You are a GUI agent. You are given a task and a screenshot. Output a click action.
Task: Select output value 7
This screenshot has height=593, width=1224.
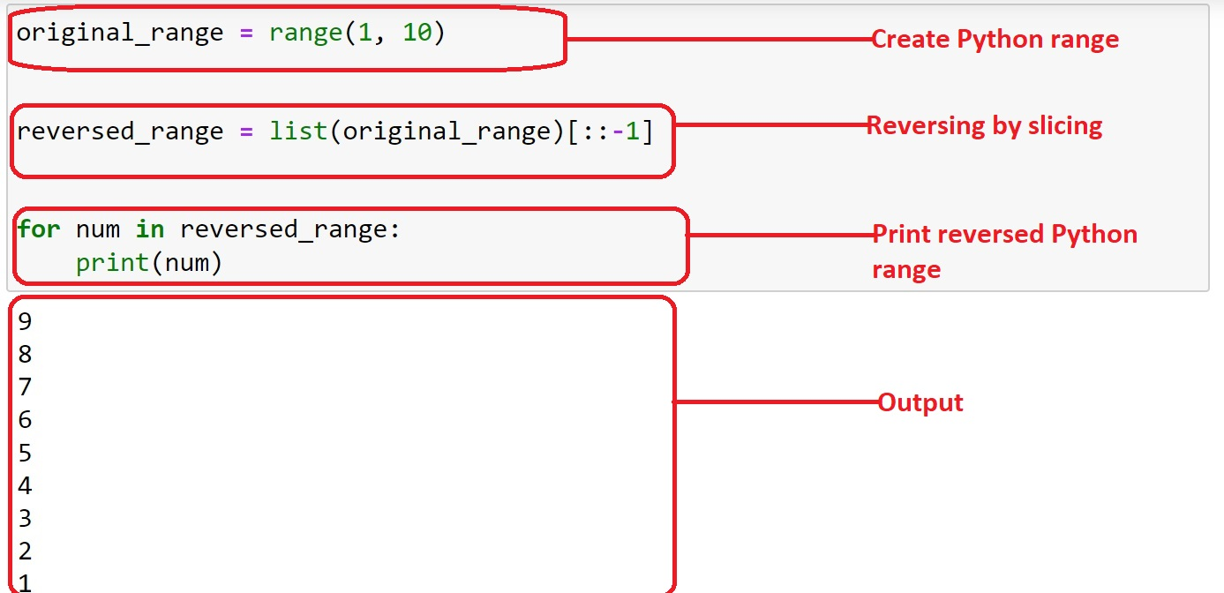point(25,387)
